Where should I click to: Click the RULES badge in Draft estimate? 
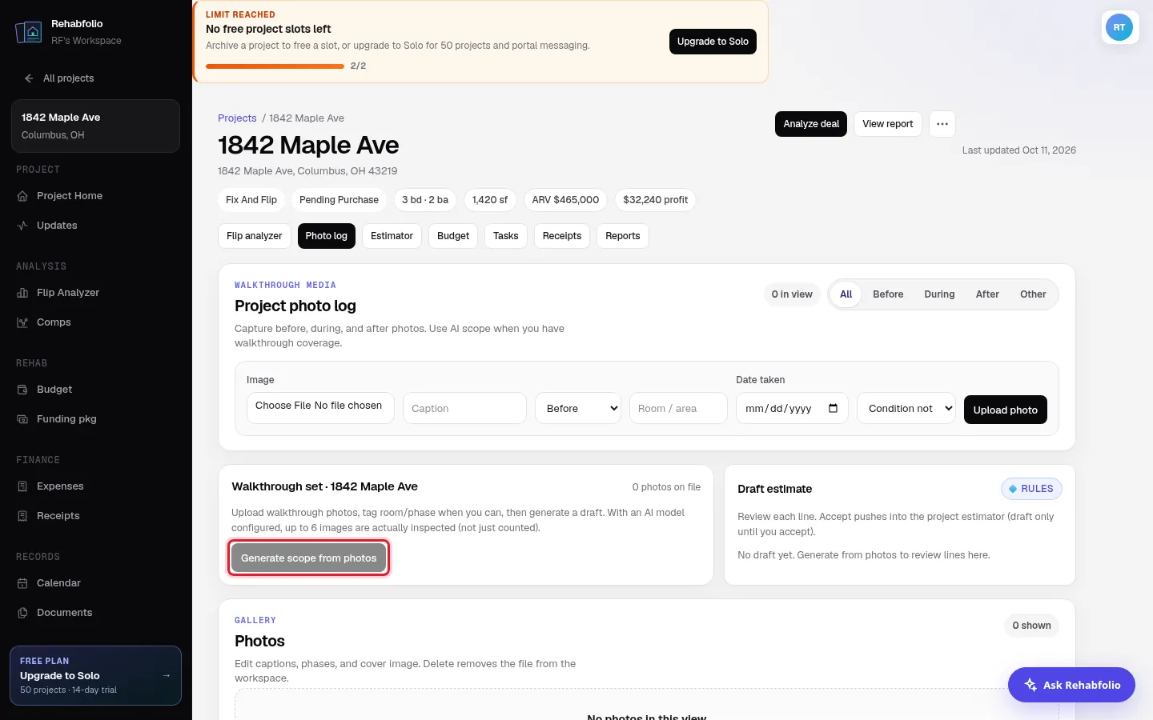[x=1031, y=489]
